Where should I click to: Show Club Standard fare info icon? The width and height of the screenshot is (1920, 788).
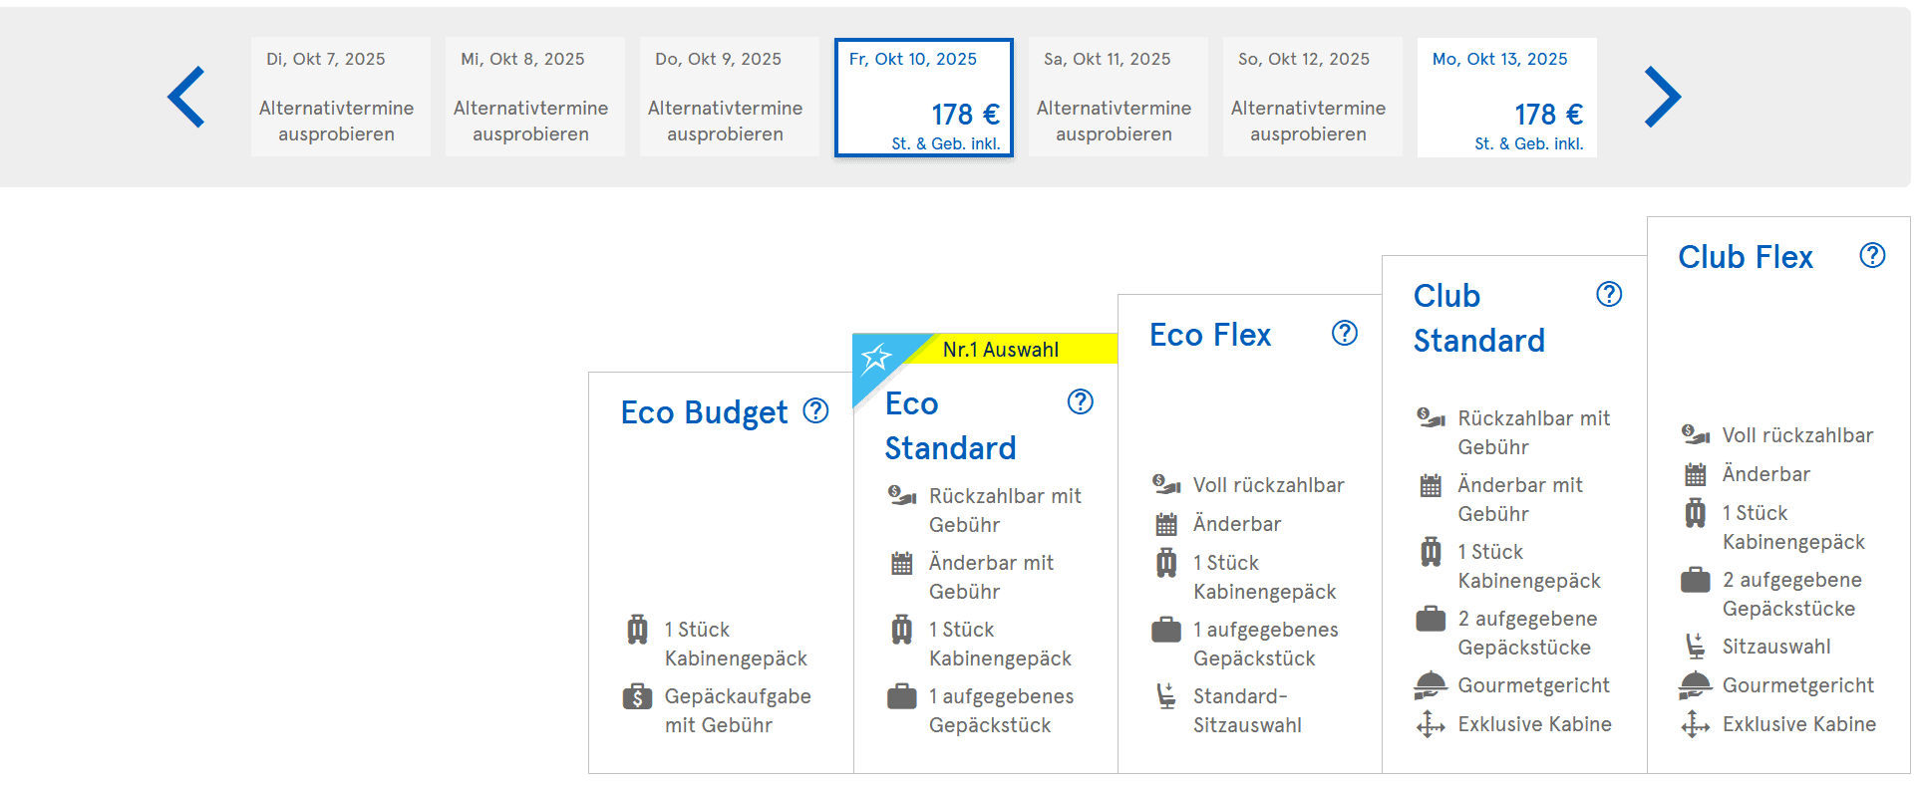[1608, 294]
